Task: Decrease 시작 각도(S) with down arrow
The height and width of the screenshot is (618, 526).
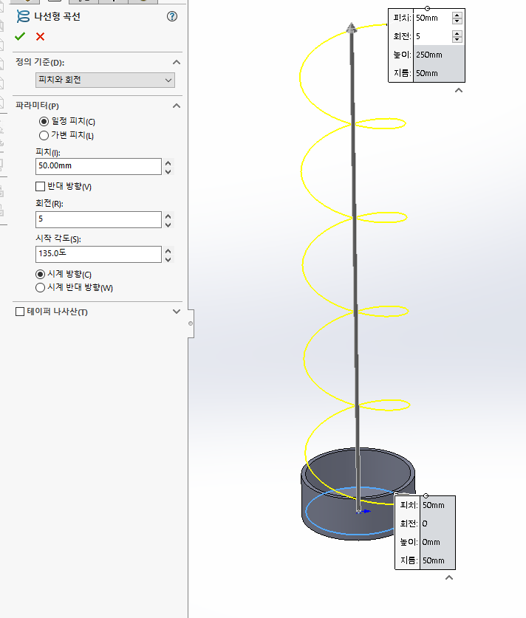Action: click(x=168, y=259)
